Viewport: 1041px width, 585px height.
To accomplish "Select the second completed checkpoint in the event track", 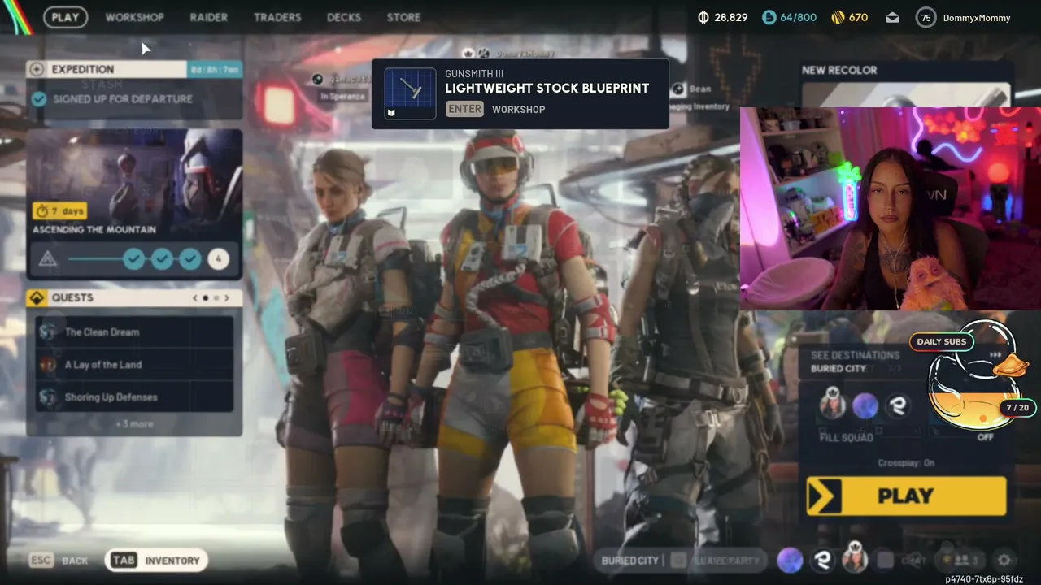I will point(162,259).
